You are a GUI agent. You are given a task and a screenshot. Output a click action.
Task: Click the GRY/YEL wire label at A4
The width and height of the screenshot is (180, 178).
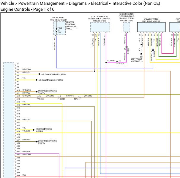pyautogui.click(x=26, y=72)
